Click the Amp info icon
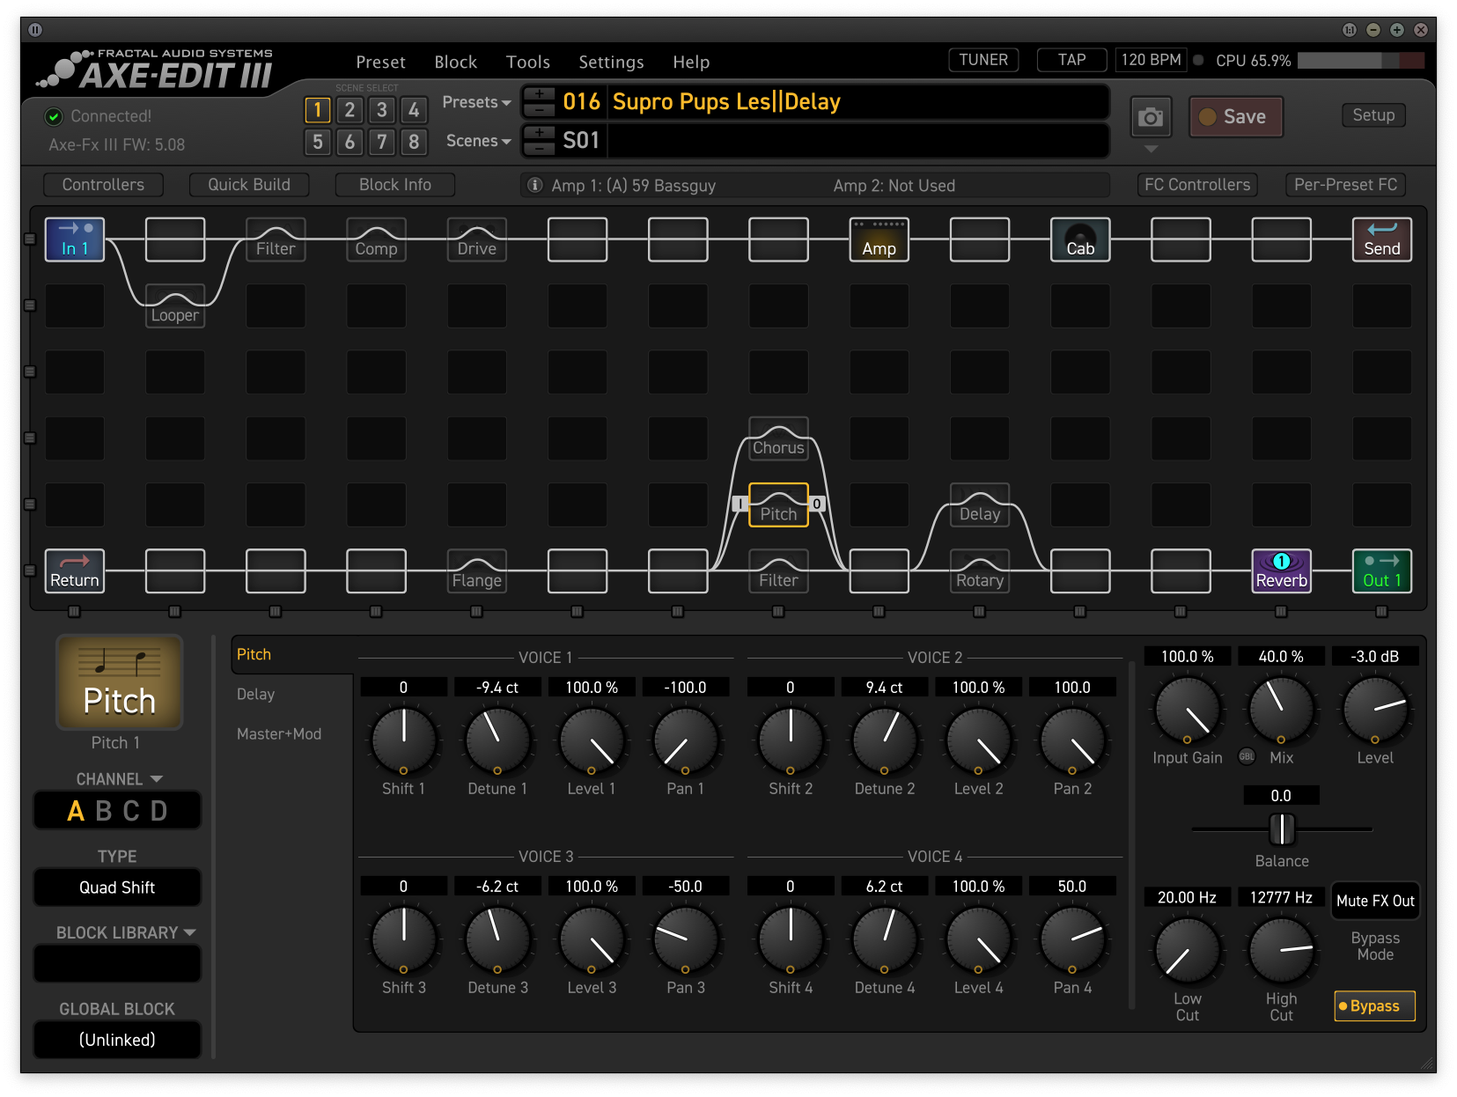Viewport: 1457px width, 1097px height. (x=534, y=185)
